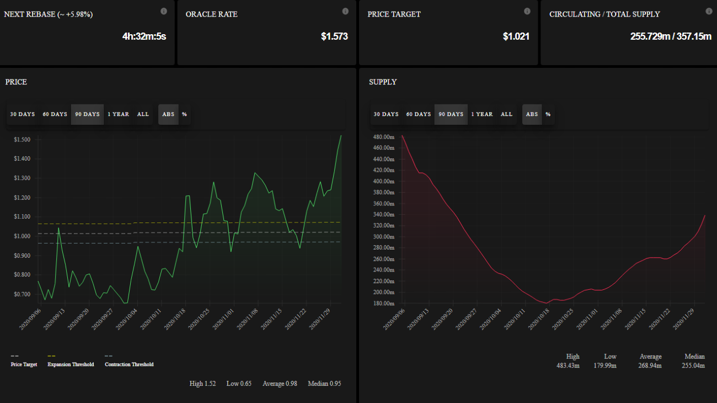View ALL history on the Supply chart
The image size is (717, 403).
point(506,114)
